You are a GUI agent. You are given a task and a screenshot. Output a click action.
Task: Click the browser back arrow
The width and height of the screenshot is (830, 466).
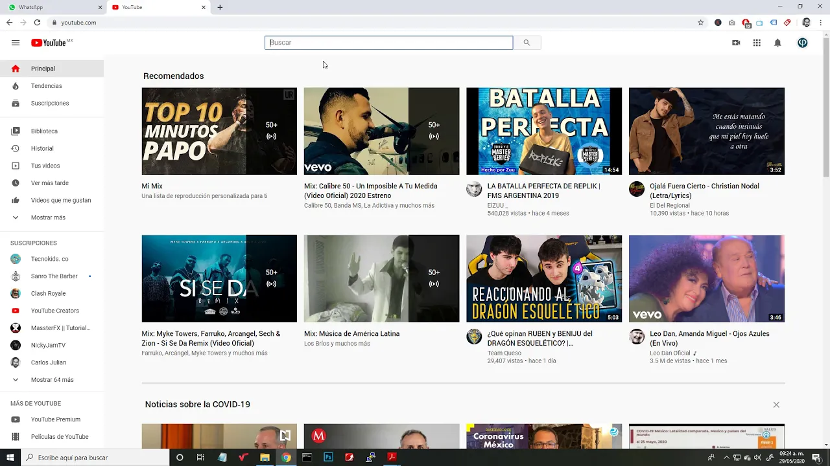click(x=9, y=23)
